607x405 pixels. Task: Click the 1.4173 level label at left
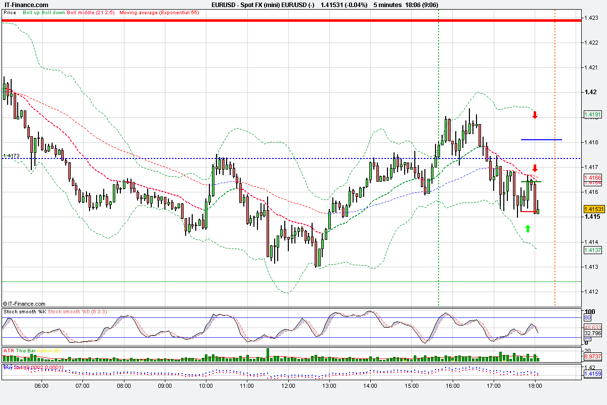click(11, 156)
